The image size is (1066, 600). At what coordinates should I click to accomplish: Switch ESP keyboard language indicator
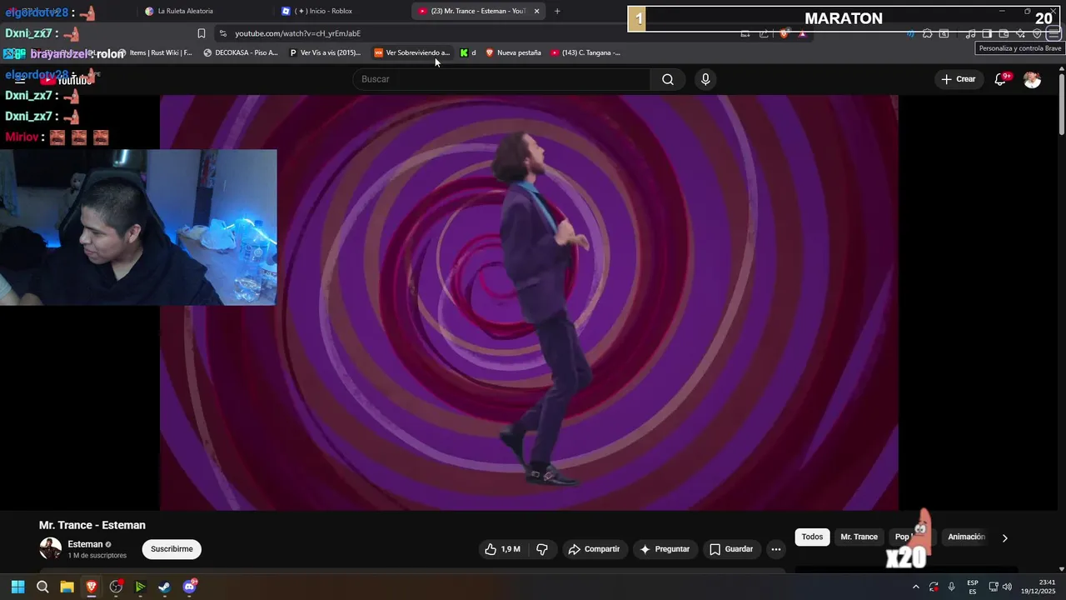point(973,587)
